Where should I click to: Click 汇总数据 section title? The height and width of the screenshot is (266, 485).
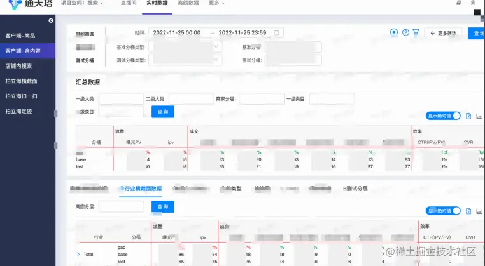tap(88, 82)
